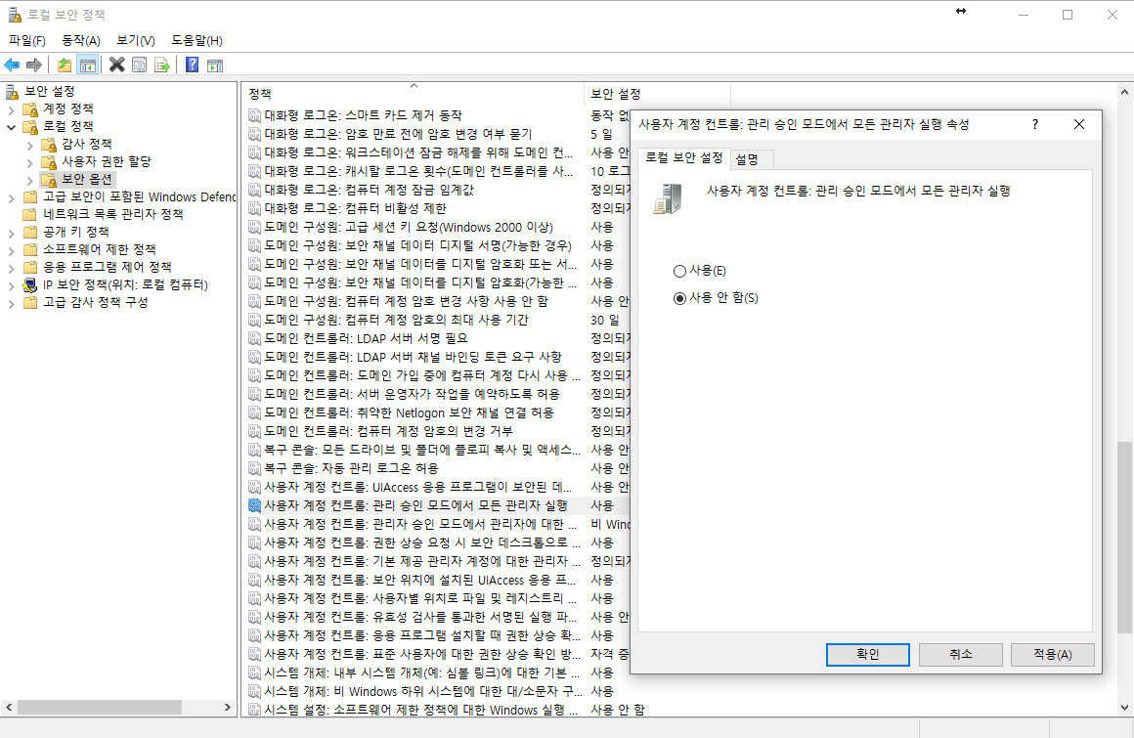
Task: Select the 사용 안 함(S) radio button
Action: coord(680,299)
